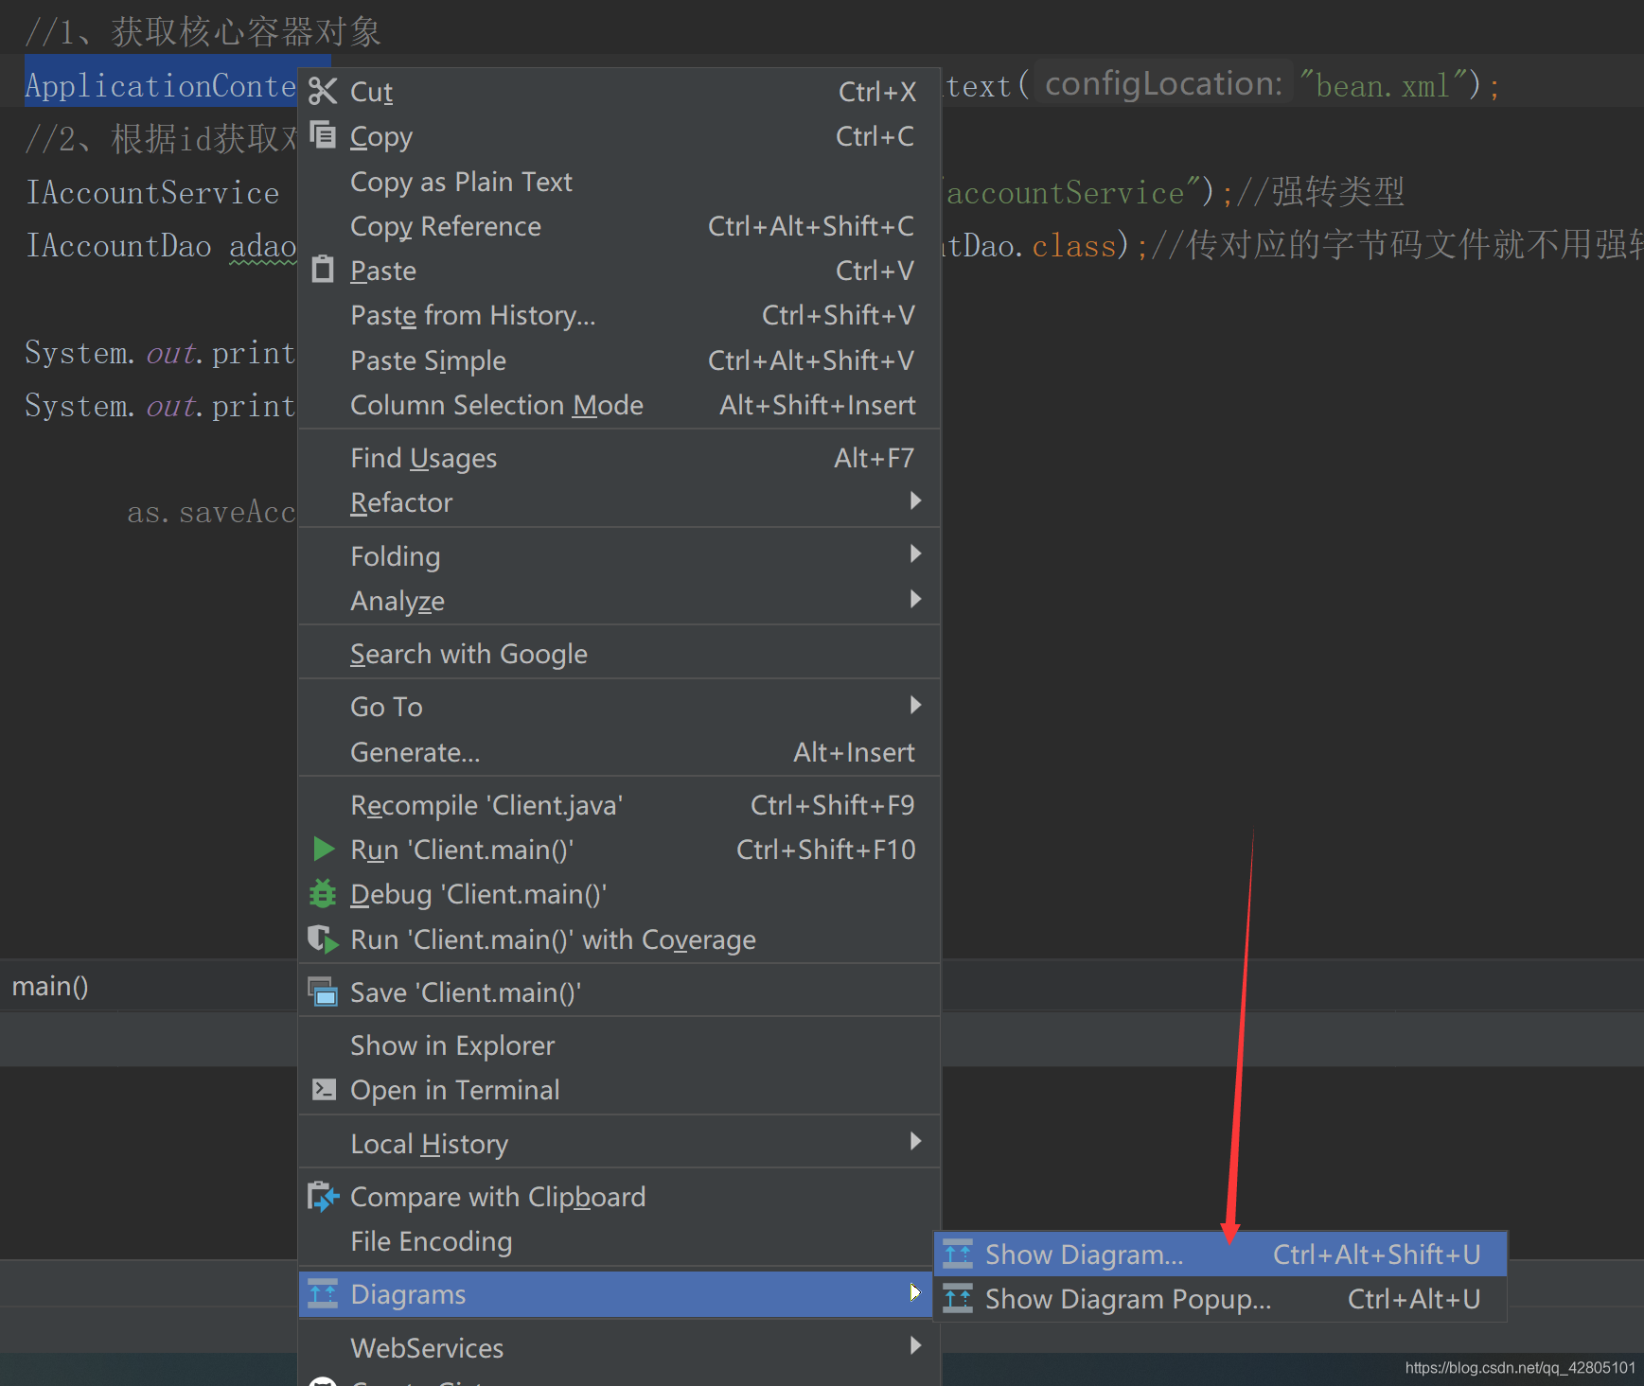Click the Open in Terminal icon

point(324,1089)
